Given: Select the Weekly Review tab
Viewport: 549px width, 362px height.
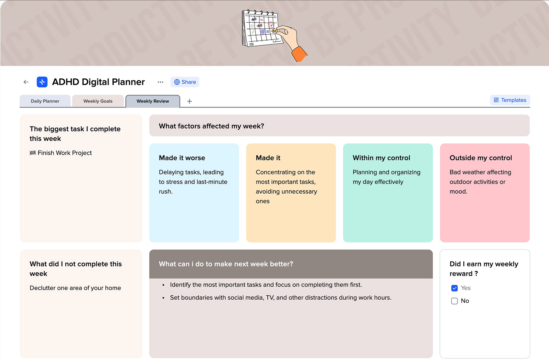Looking at the screenshot, I should [153, 101].
